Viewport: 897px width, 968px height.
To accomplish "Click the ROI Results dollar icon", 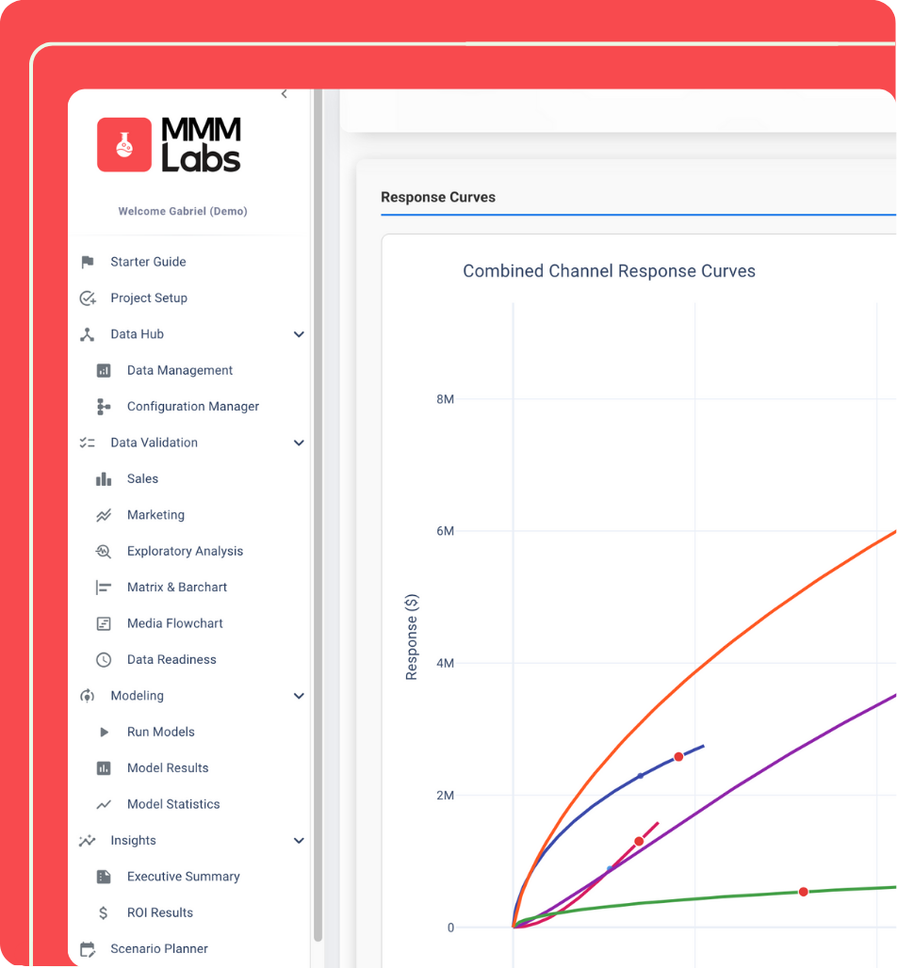I will click(104, 912).
